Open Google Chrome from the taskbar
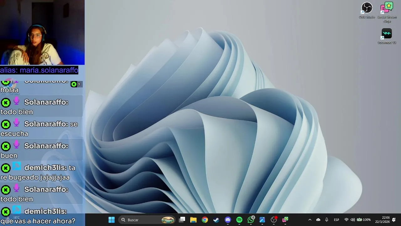This screenshot has width=401, height=226. tap(205, 220)
